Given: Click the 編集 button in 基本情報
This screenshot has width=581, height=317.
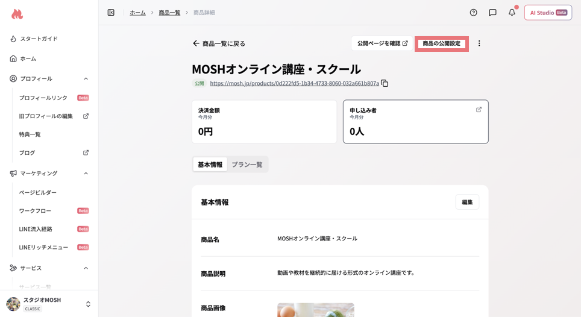Looking at the screenshot, I should 467,202.
